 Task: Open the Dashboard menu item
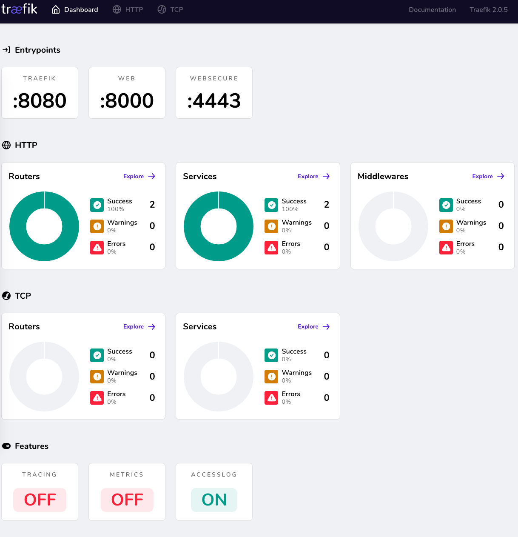coord(81,9)
